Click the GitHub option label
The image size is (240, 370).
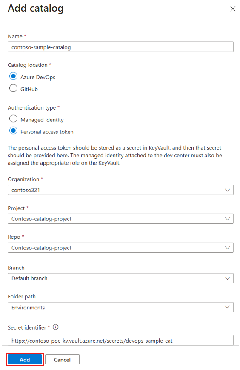coord(29,89)
